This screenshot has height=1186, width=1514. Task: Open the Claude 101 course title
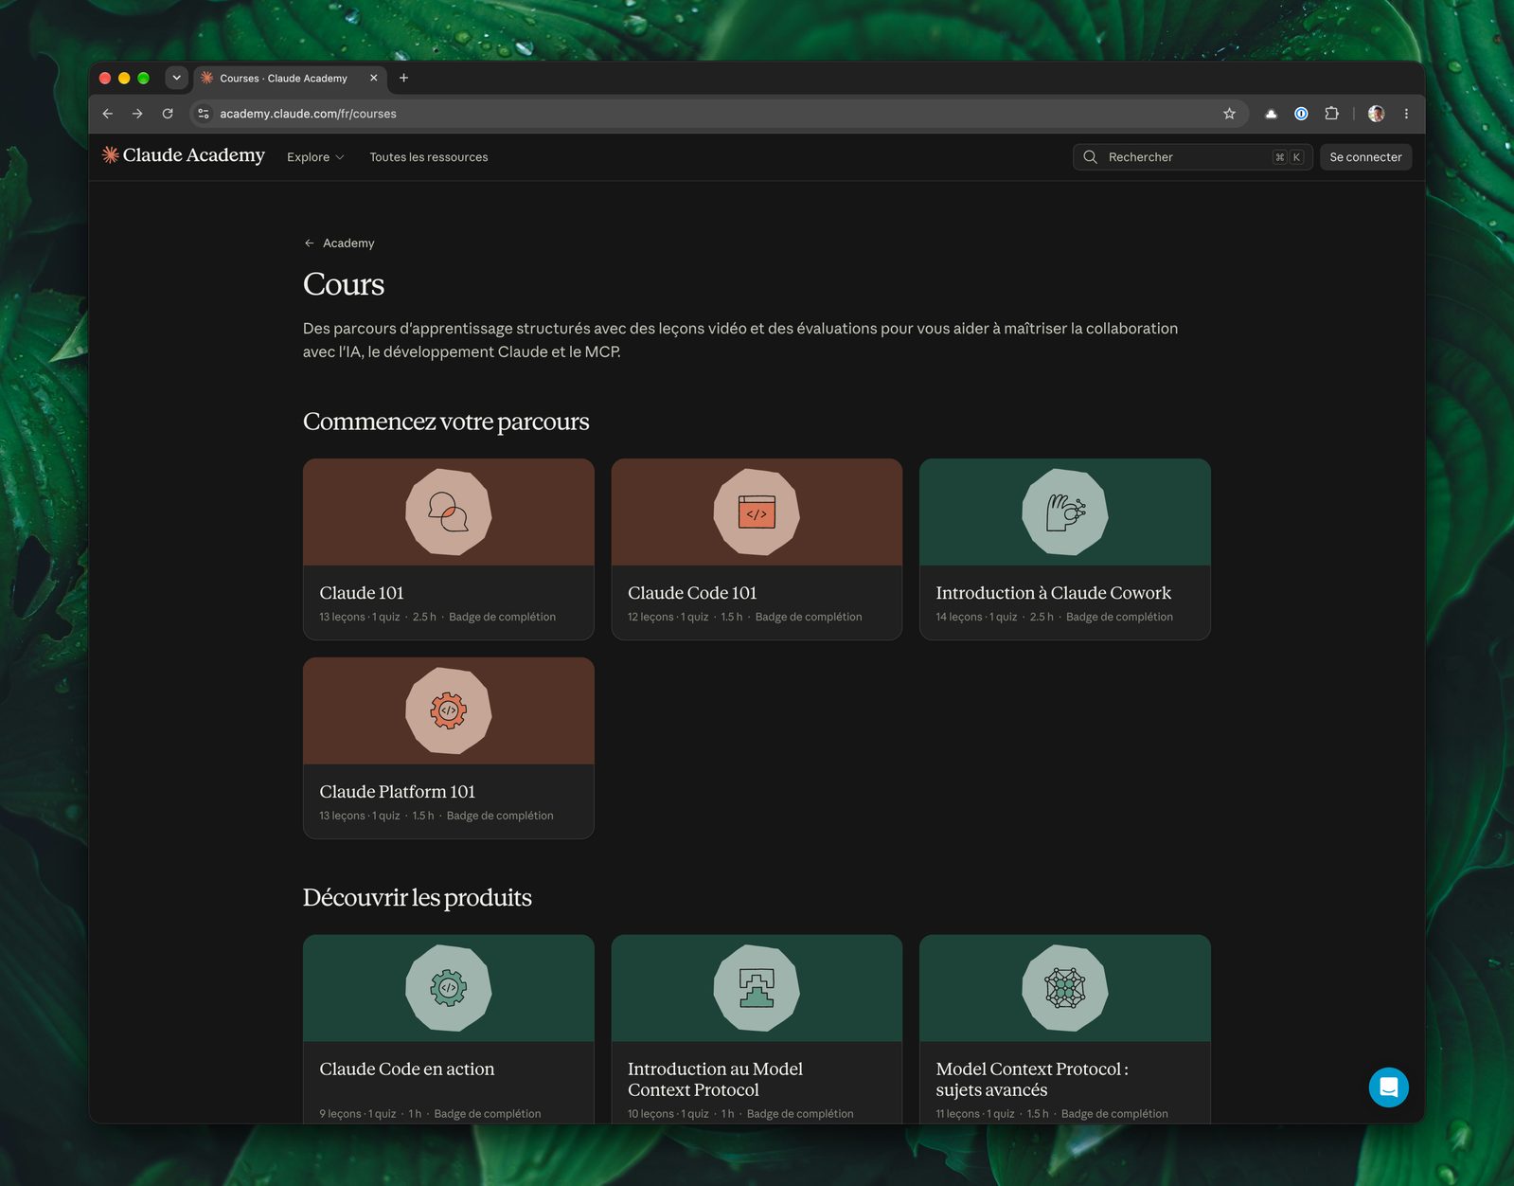click(x=362, y=593)
